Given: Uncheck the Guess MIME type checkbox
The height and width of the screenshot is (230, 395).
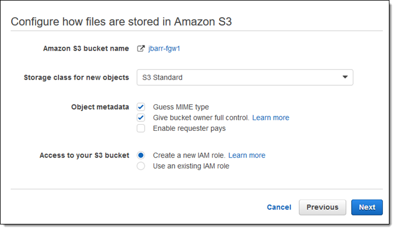Looking at the screenshot, I should click(x=141, y=107).
